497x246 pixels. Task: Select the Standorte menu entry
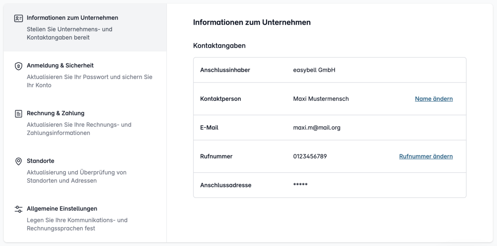tap(85, 170)
